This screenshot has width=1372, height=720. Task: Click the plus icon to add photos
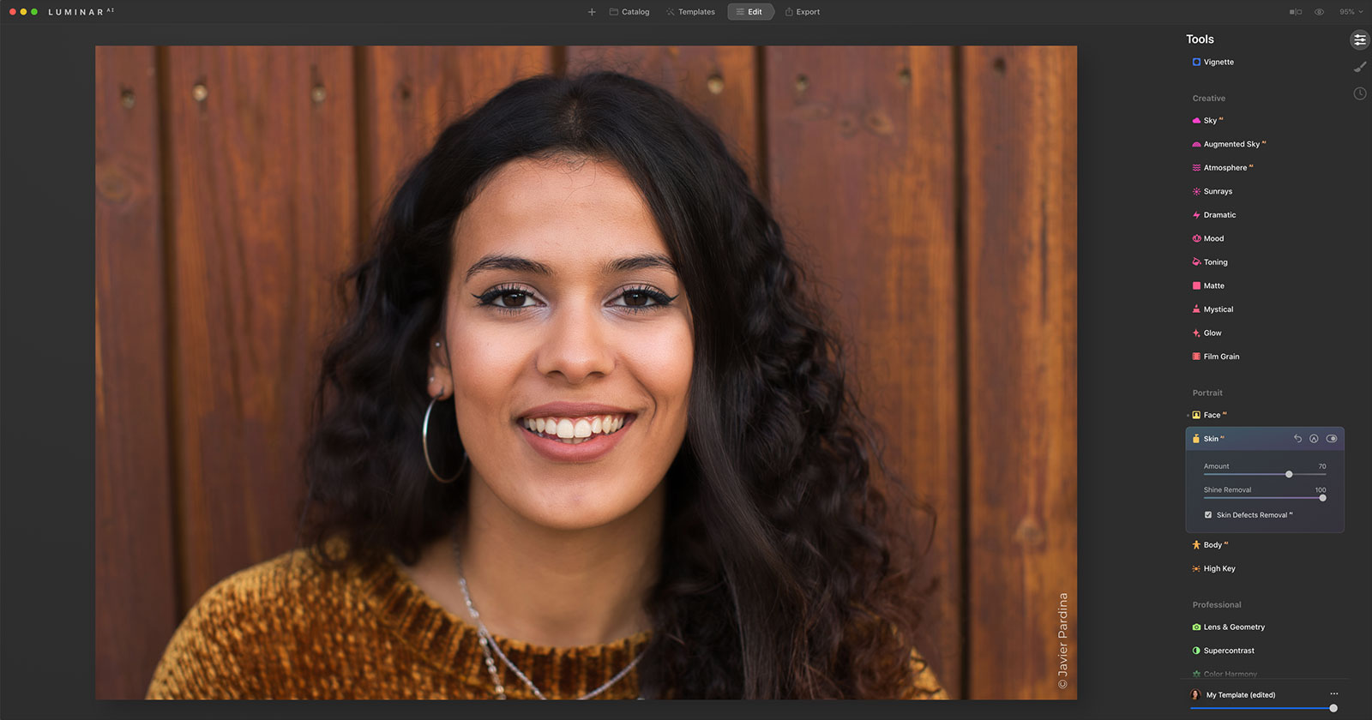(592, 12)
